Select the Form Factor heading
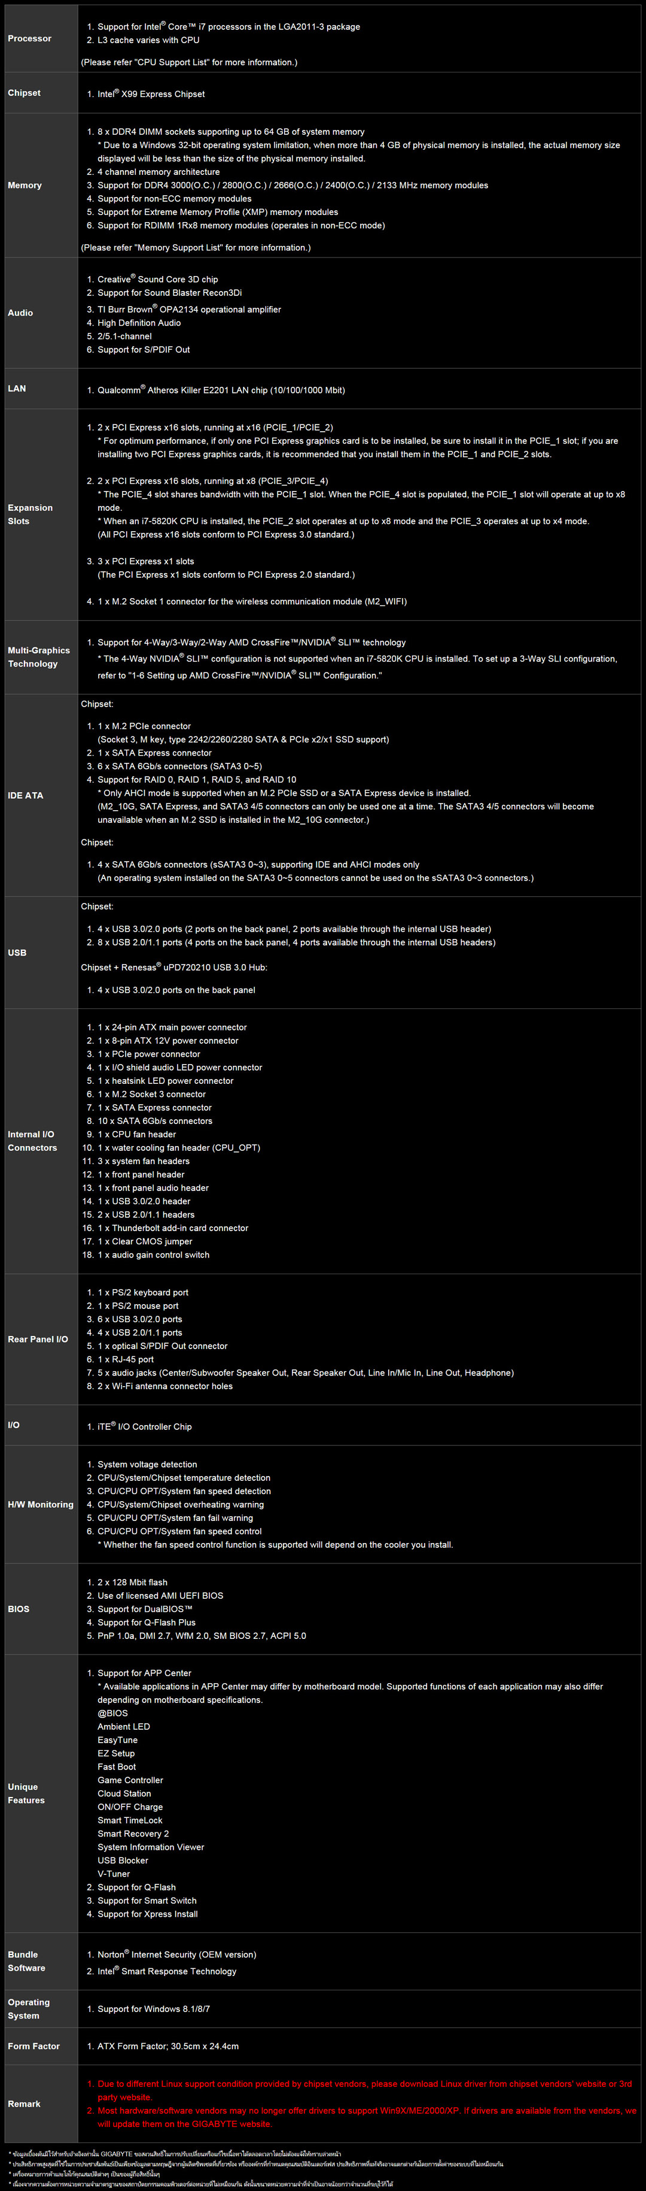 pos(34,2045)
